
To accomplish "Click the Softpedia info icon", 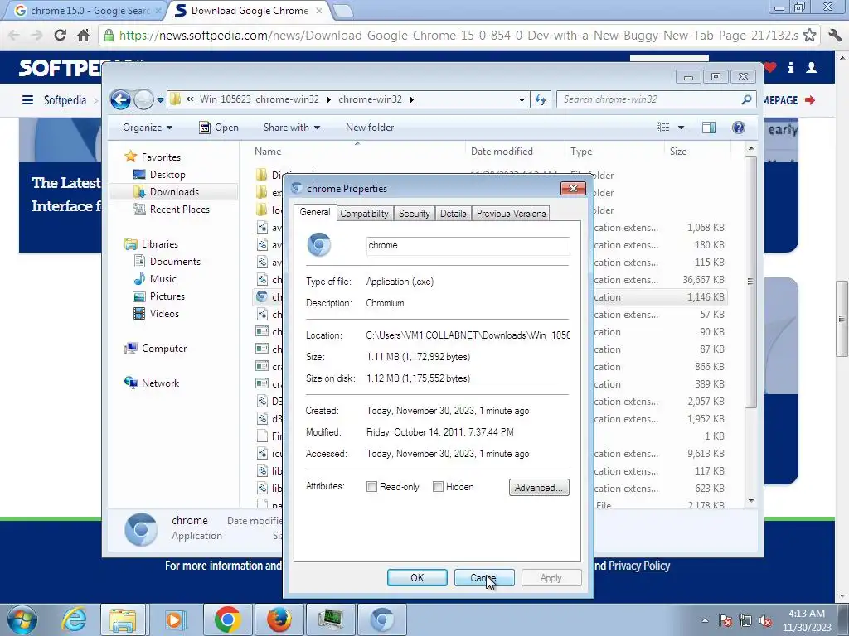I will click(790, 68).
